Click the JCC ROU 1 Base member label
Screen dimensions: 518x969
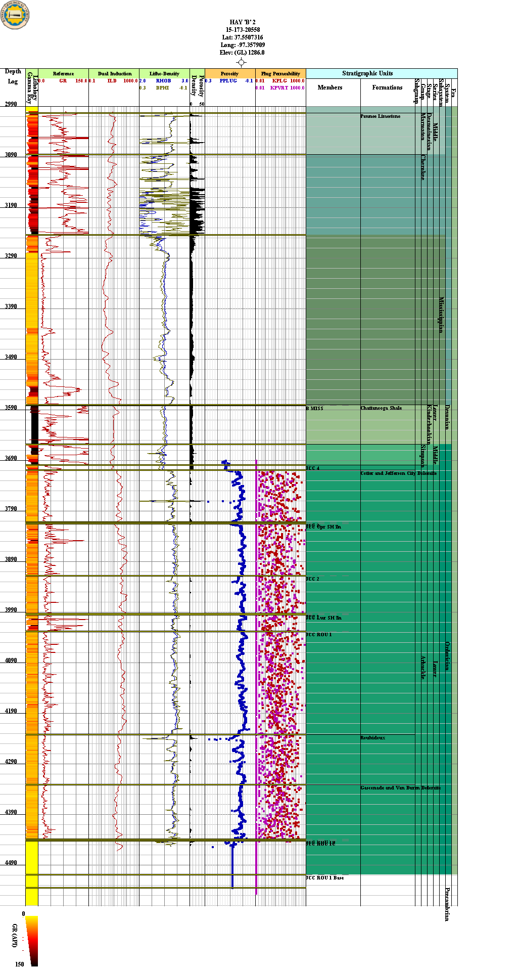[325, 878]
